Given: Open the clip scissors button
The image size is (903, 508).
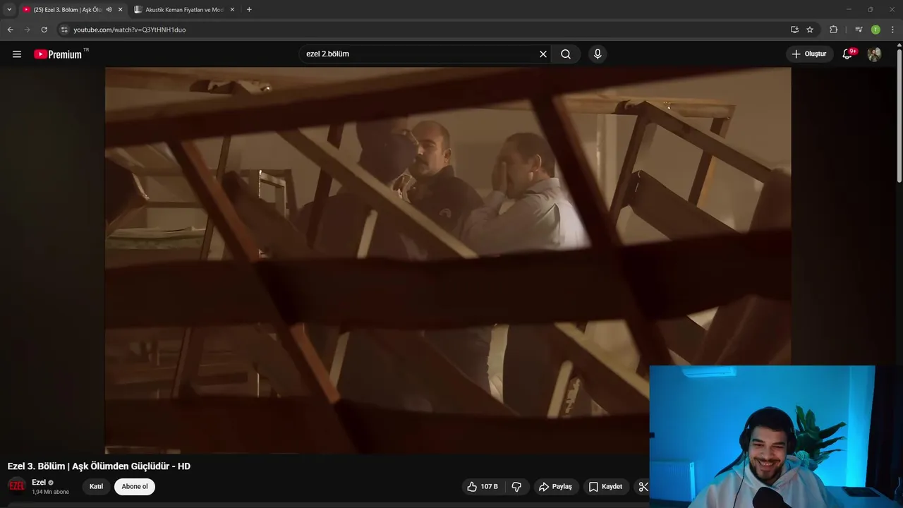Looking at the screenshot, I should pos(642,486).
